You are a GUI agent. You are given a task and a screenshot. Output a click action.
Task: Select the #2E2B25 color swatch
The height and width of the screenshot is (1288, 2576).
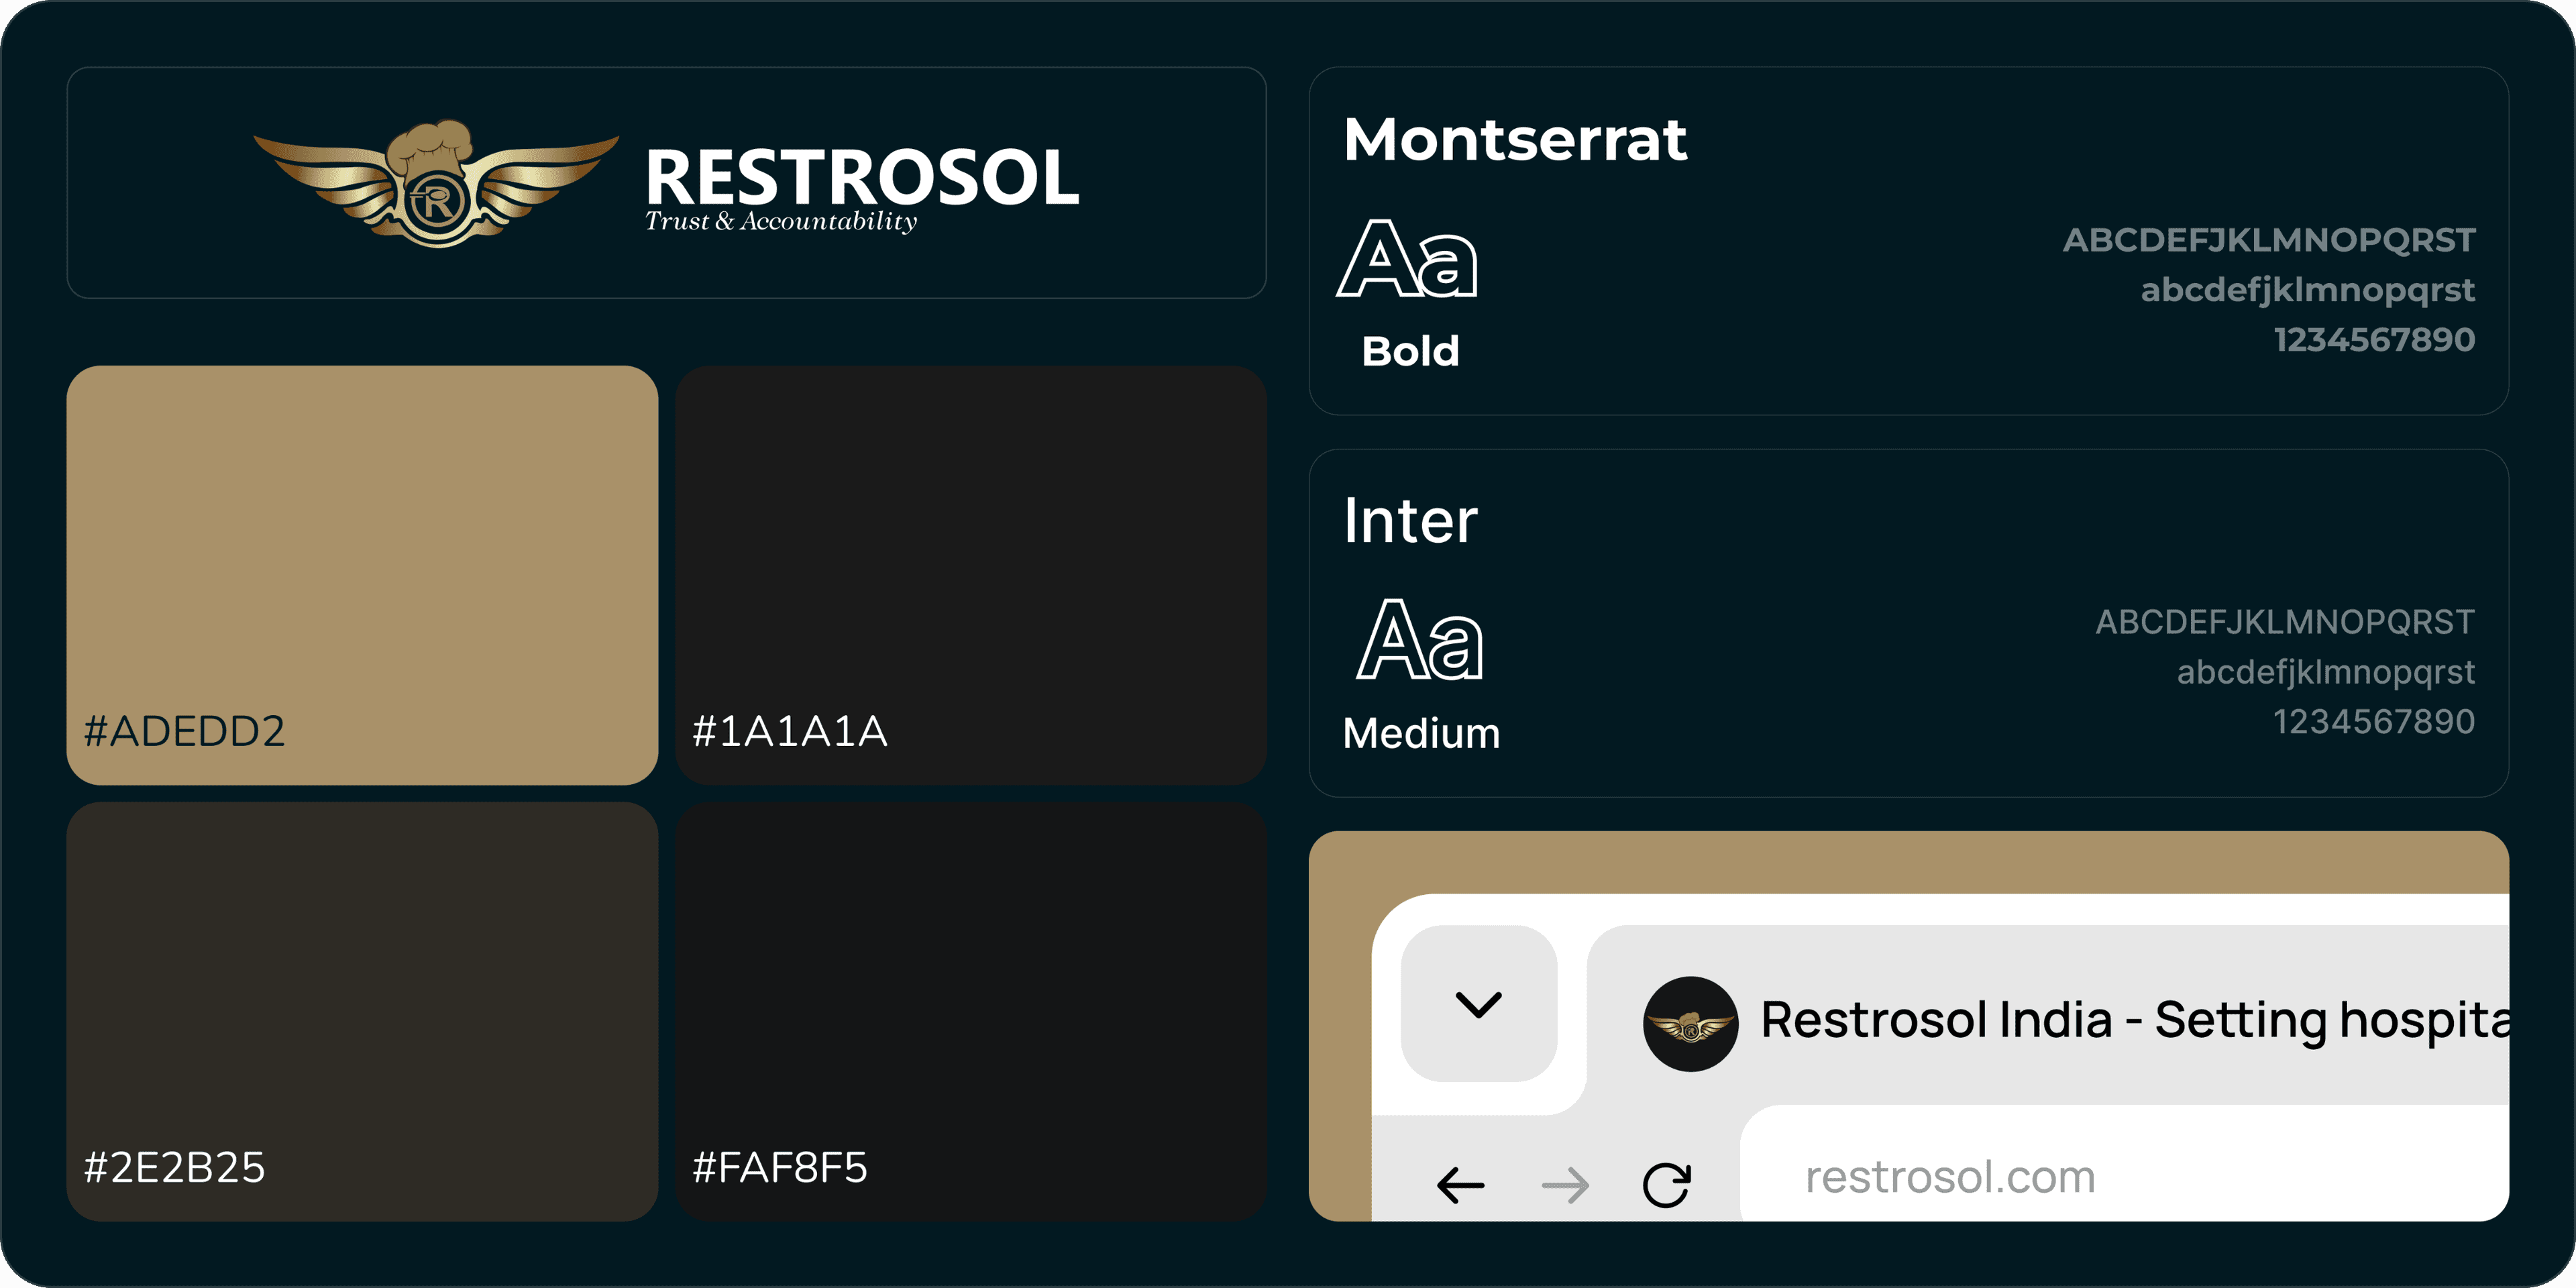(362, 1011)
